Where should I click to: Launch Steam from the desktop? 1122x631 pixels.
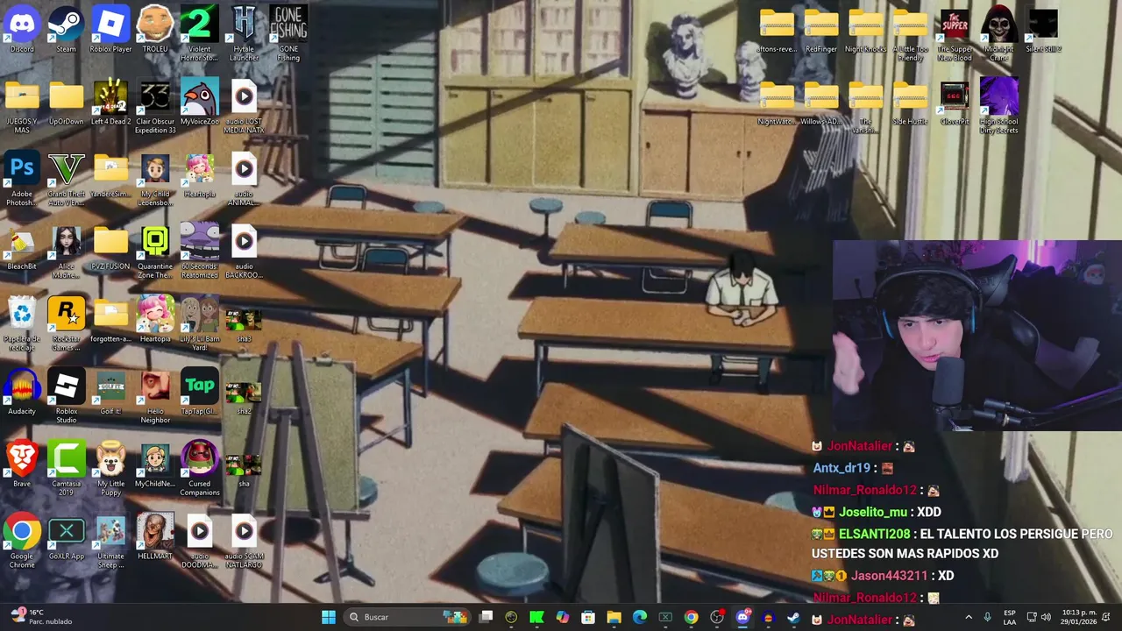click(67, 30)
